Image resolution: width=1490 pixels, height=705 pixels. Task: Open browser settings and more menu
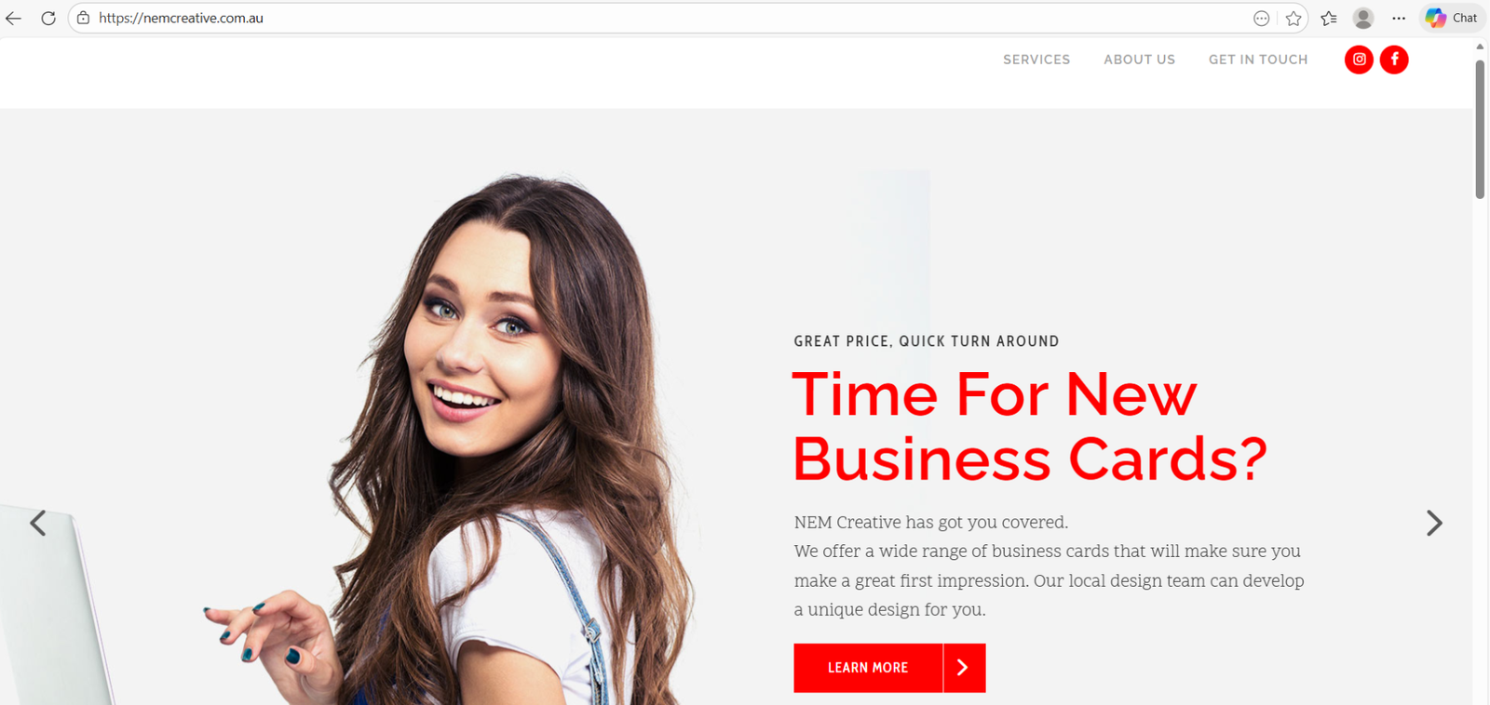coord(1399,18)
